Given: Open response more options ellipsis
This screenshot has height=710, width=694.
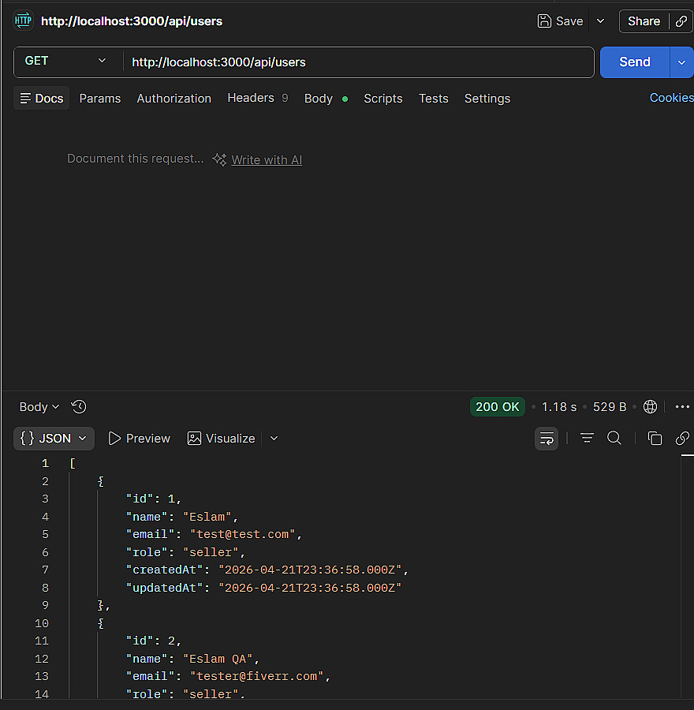Looking at the screenshot, I should coord(682,407).
